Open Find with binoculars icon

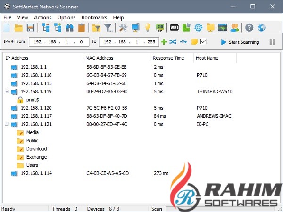click(x=69, y=28)
